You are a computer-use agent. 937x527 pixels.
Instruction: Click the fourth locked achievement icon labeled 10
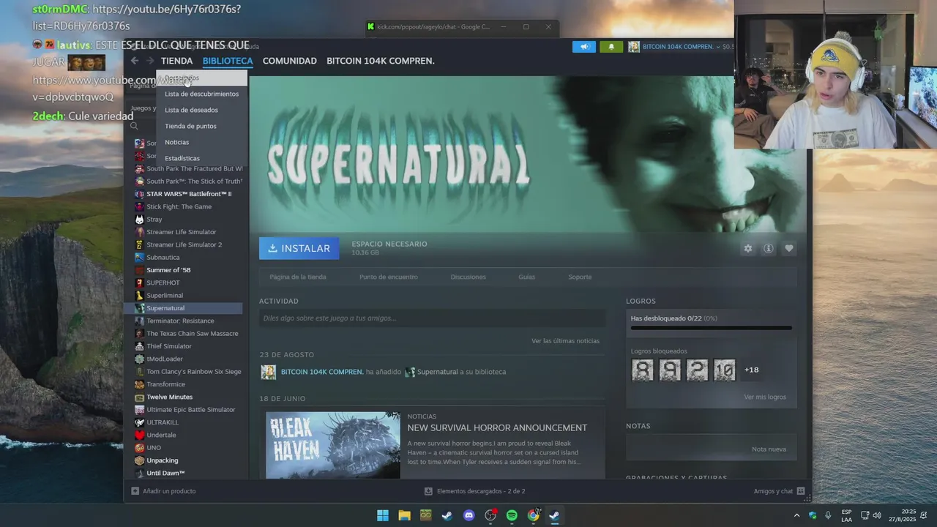(x=724, y=370)
